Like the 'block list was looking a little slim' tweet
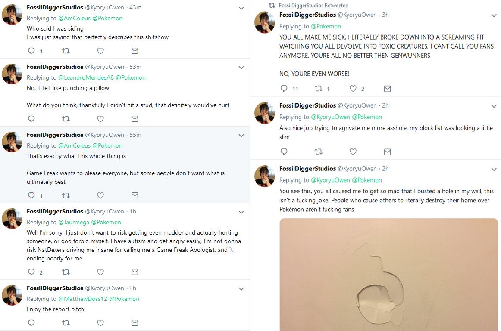 point(353,152)
